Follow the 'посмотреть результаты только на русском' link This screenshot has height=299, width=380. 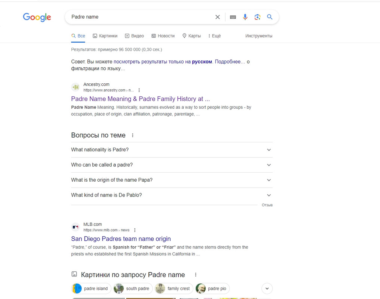(x=163, y=62)
